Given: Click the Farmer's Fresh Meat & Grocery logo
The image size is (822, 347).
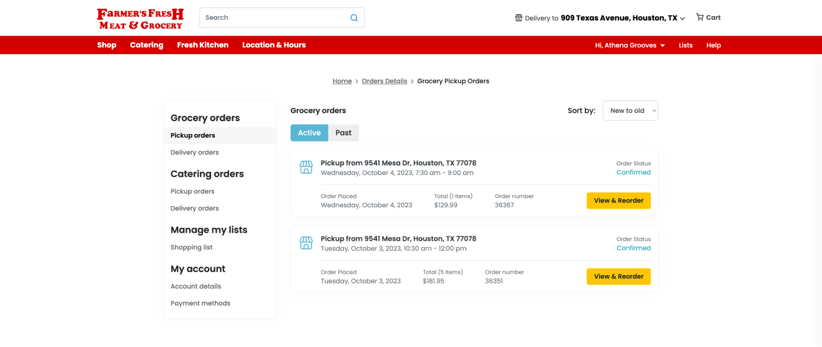Looking at the screenshot, I should (140, 18).
